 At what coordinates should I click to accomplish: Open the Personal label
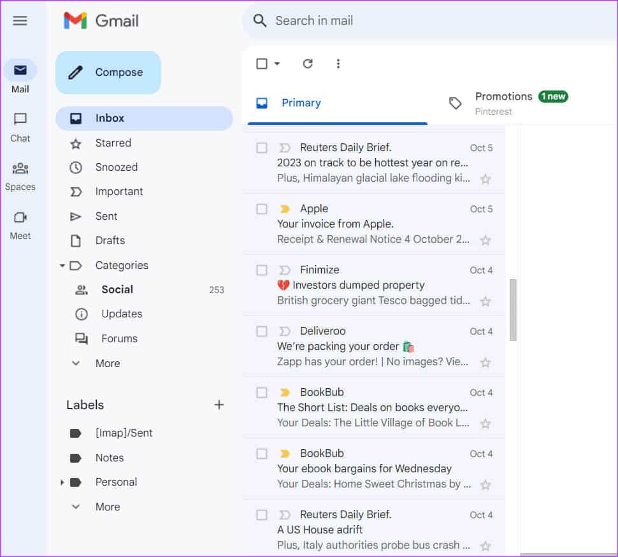pyautogui.click(x=116, y=482)
